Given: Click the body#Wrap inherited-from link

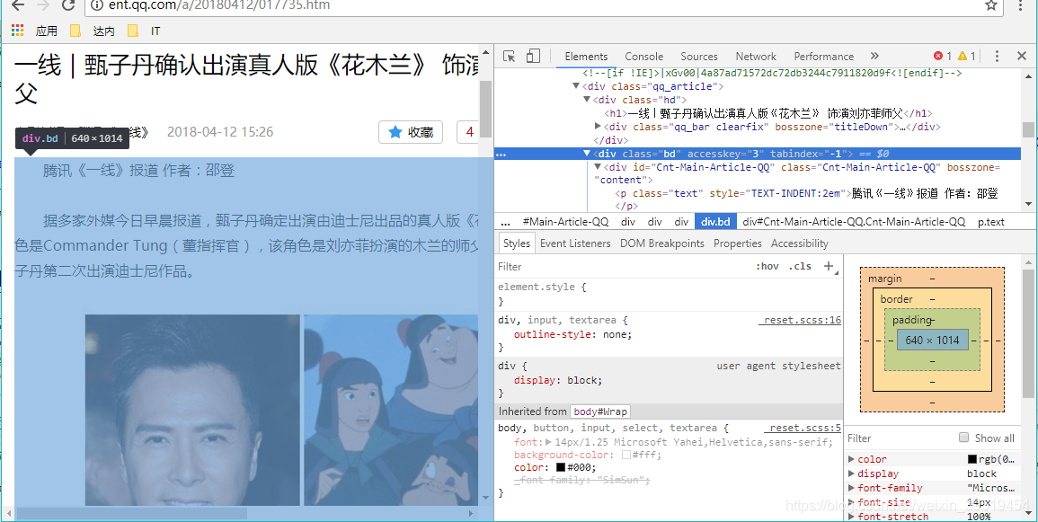Looking at the screenshot, I should [600, 411].
